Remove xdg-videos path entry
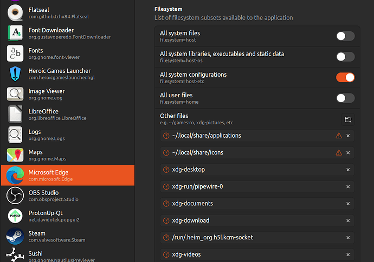374x262 pixels. [x=348, y=254]
